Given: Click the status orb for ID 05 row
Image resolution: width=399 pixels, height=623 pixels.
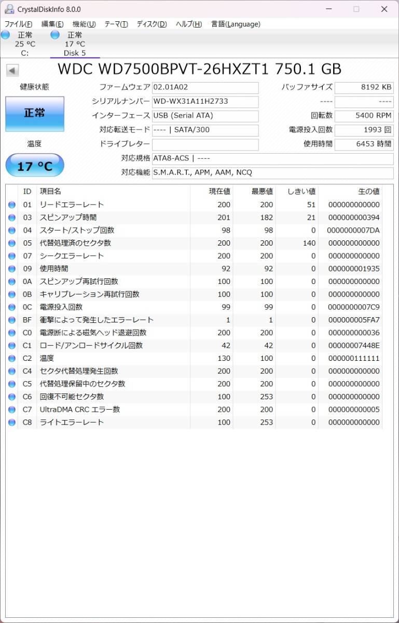Looking at the screenshot, I should click(x=12, y=243).
